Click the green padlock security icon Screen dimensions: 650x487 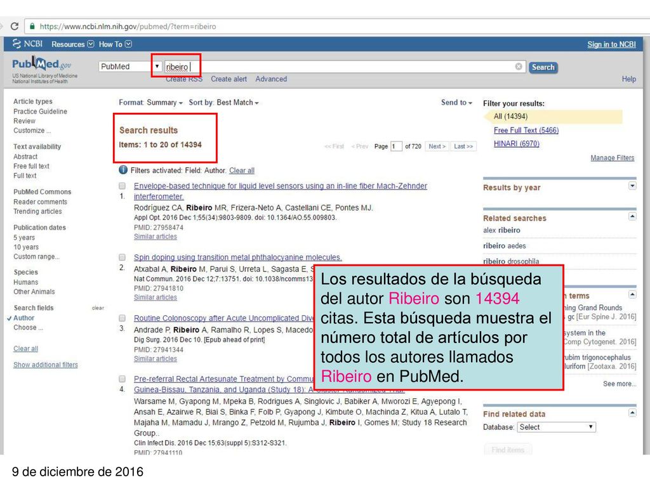pyautogui.click(x=32, y=26)
